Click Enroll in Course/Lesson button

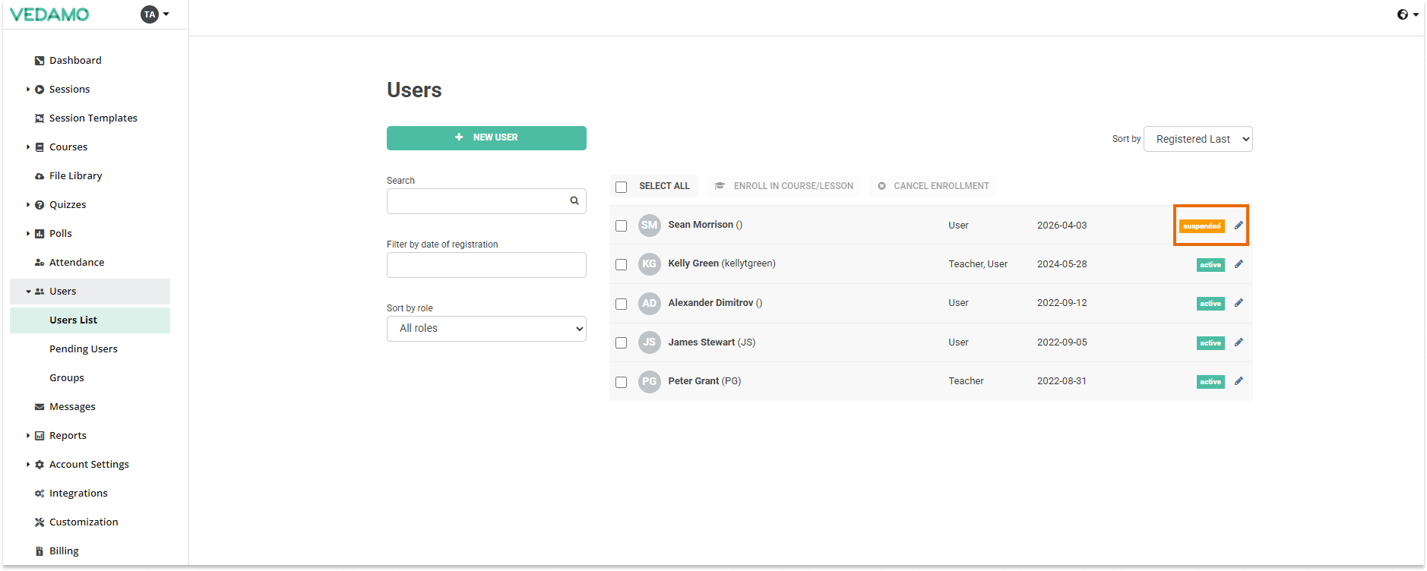pyautogui.click(x=784, y=186)
